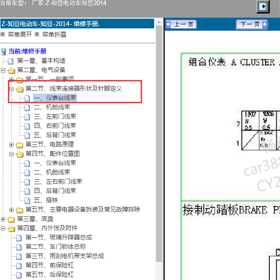This screenshot has width=280, height=280.
Task: Click page icon beside 第二节、车门锁体总称
Action: pos(19,247)
